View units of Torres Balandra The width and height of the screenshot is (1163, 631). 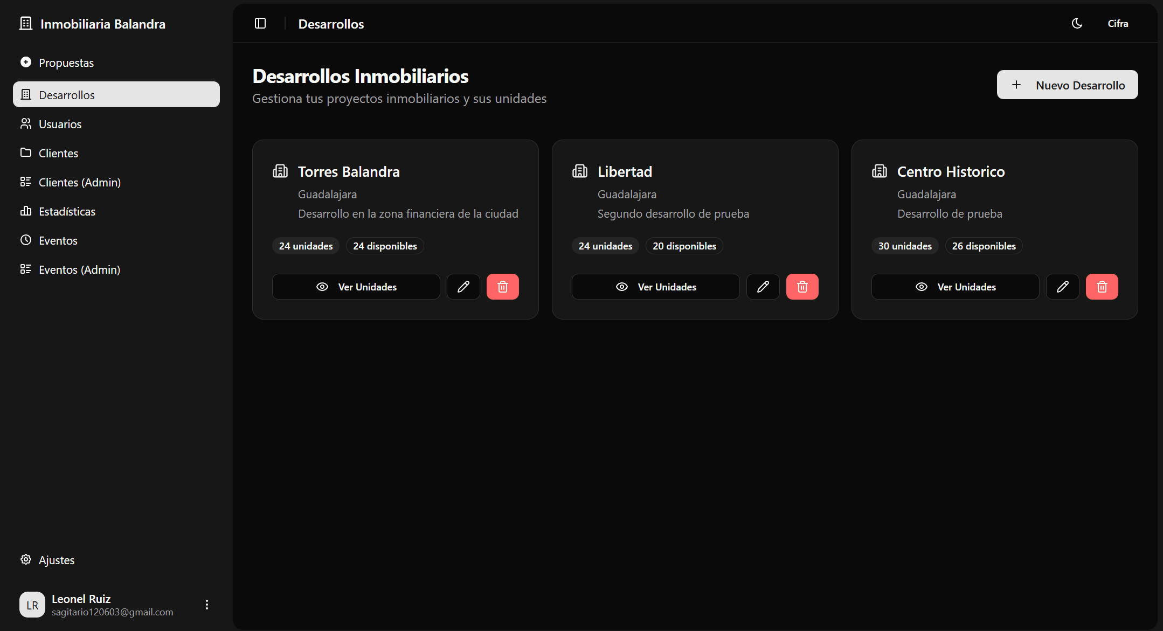point(356,287)
